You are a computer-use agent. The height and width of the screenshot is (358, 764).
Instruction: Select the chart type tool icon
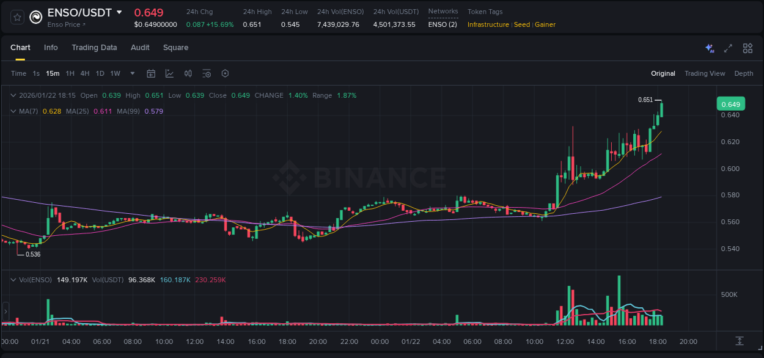click(169, 73)
